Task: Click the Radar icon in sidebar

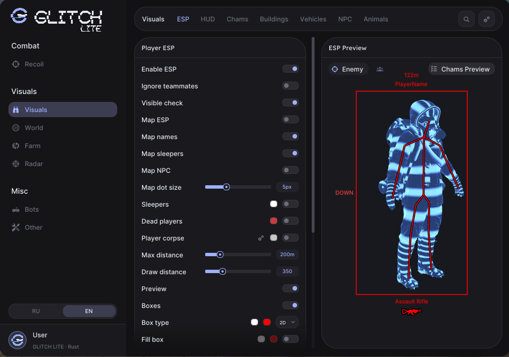Action: coord(16,164)
